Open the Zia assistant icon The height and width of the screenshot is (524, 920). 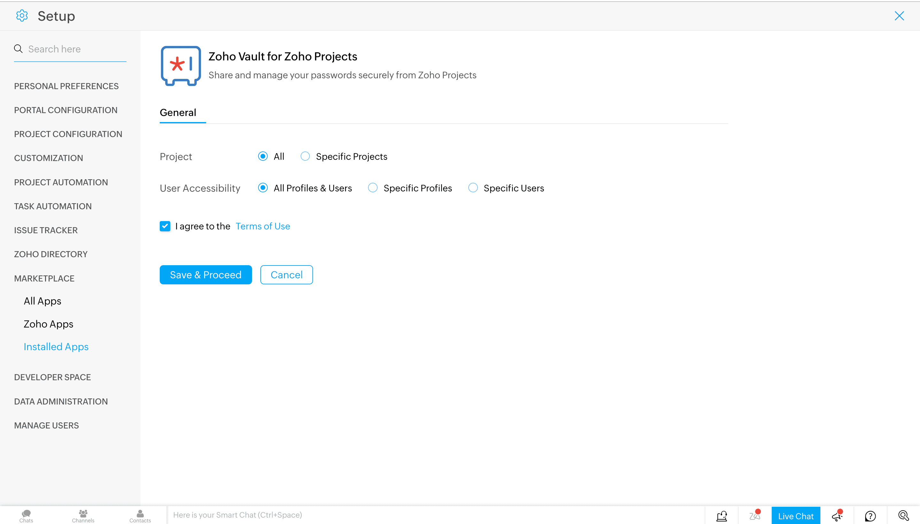(x=755, y=516)
